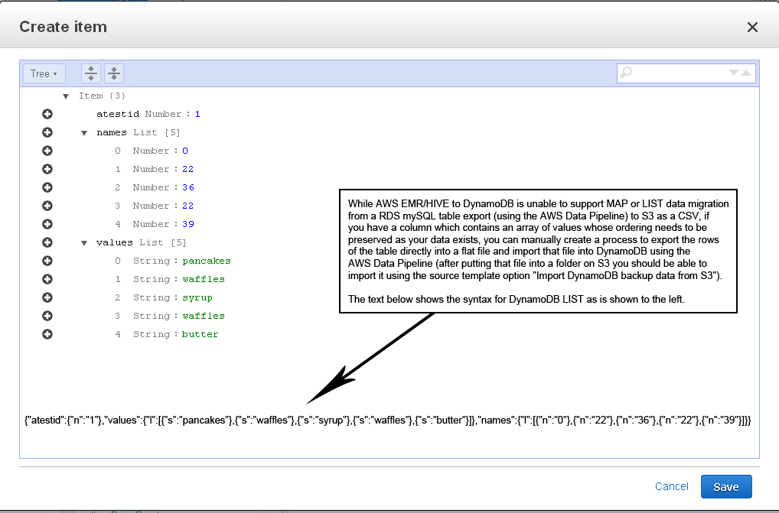
Task: Select the names index 1 value 22
Action: click(187, 169)
